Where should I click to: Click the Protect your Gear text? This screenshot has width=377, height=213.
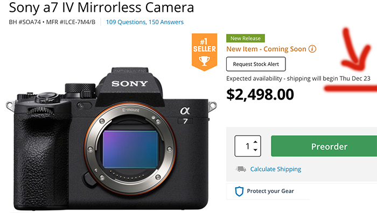coord(270,191)
